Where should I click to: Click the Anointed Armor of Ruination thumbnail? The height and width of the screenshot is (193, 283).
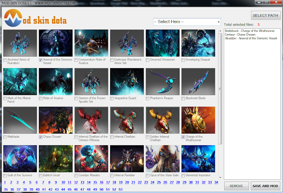tap(20, 43)
